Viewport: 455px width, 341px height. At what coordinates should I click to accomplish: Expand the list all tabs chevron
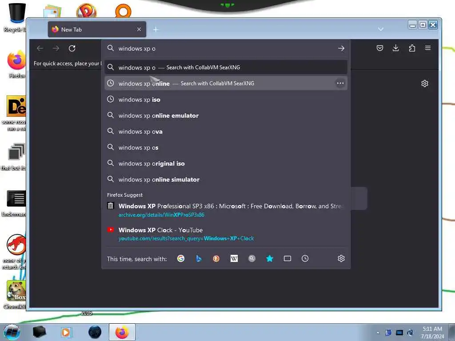pos(381,29)
